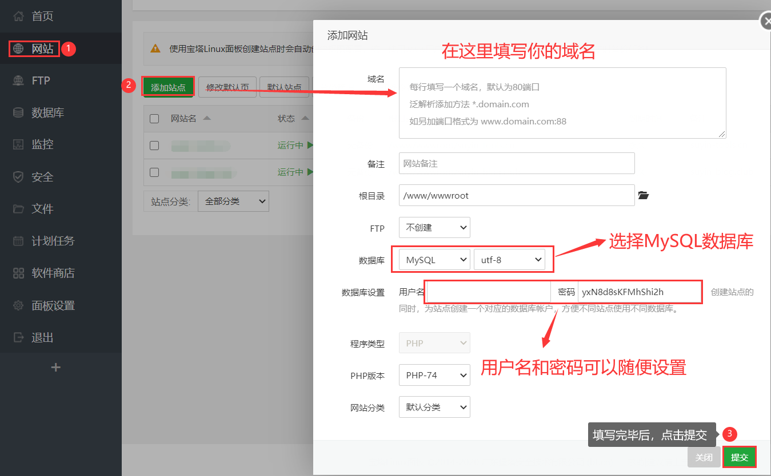
Task: Click the globe icon for 网站
Action: tap(19, 49)
